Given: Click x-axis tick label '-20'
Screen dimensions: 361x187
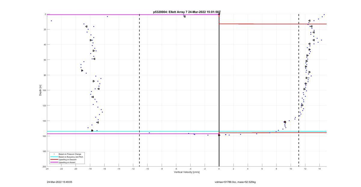Looking at the screenshot, I should (76, 169).
